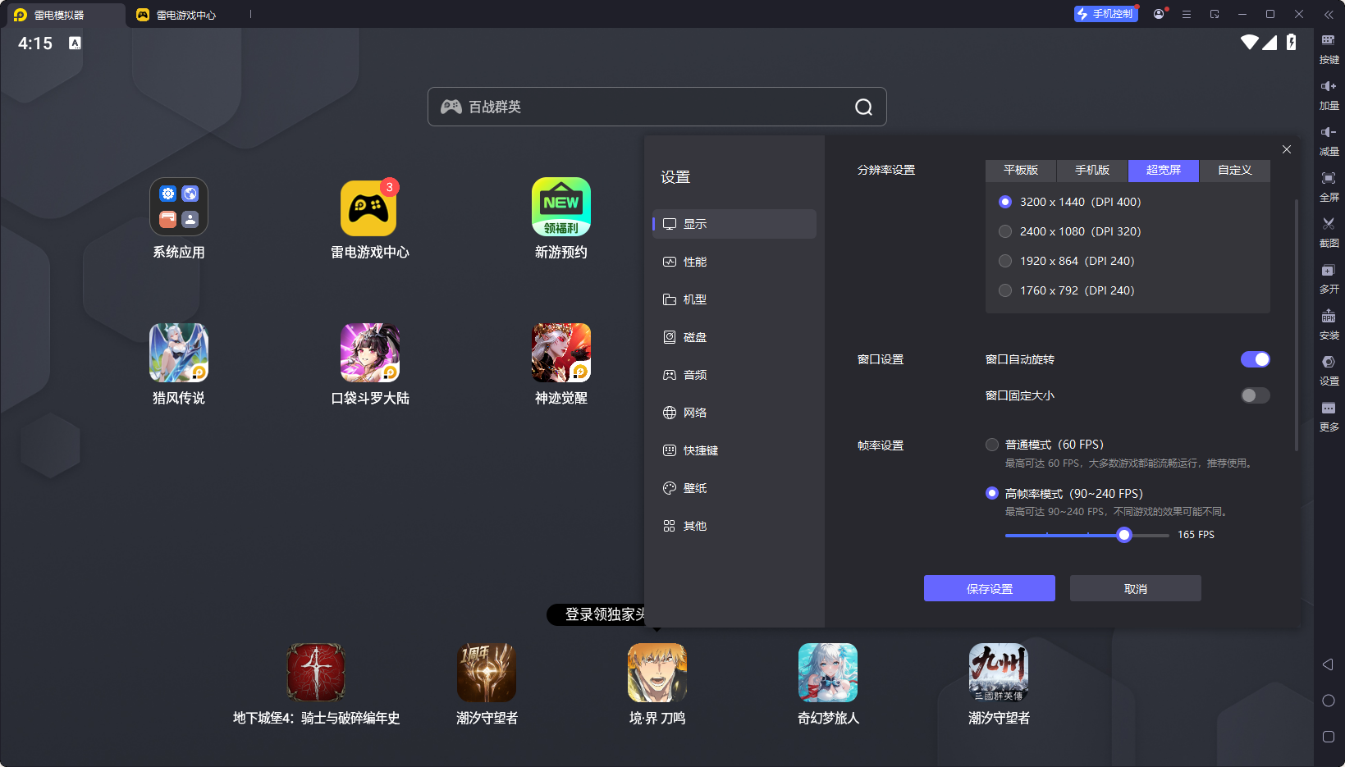
Task: Click the 安装 APK install icon
Action: point(1329,324)
